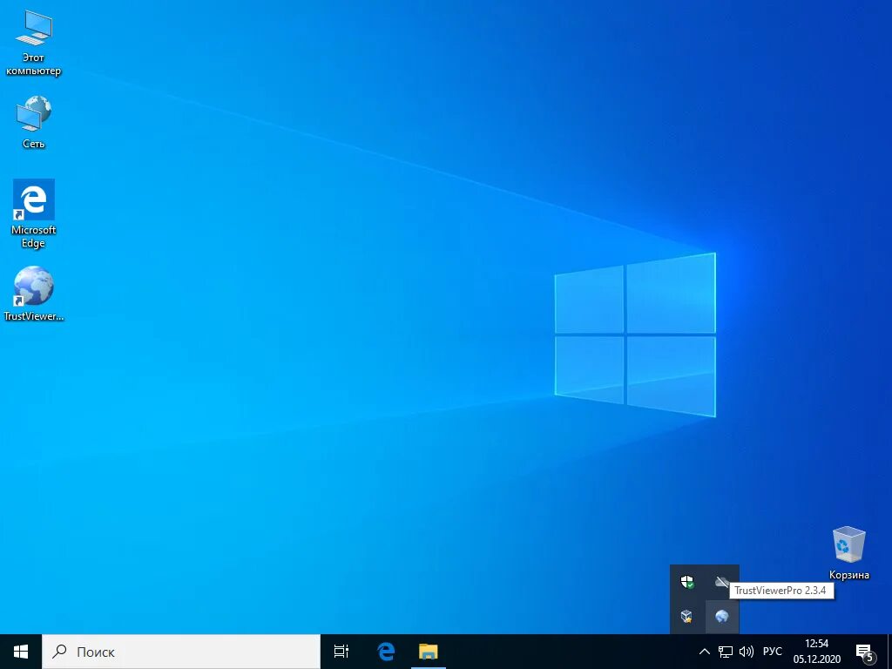The image size is (892, 669).
Task: Launch Edge from the taskbar
Action: (386, 652)
